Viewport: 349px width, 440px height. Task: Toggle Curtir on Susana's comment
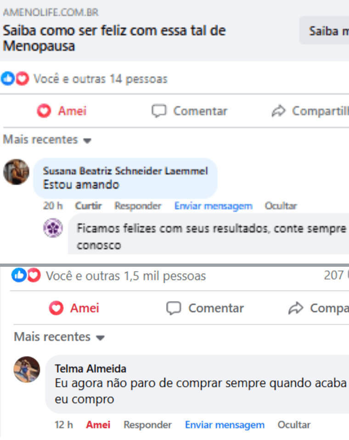coord(88,206)
